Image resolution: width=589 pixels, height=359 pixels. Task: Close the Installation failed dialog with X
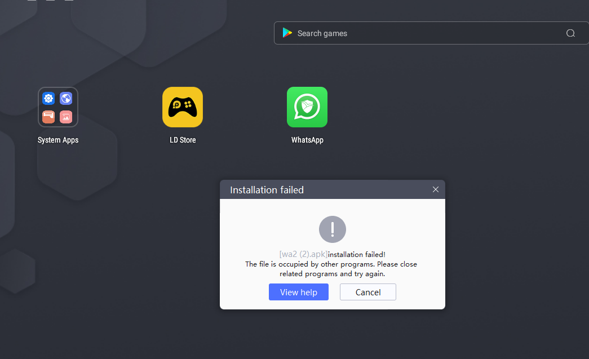click(x=435, y=189)
